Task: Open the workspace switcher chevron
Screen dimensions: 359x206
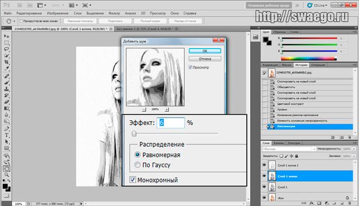Action: click(297, 5)
